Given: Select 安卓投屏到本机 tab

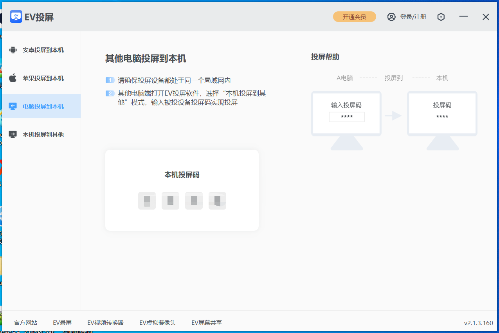Looking at the screenshot, I should [41, 50].
